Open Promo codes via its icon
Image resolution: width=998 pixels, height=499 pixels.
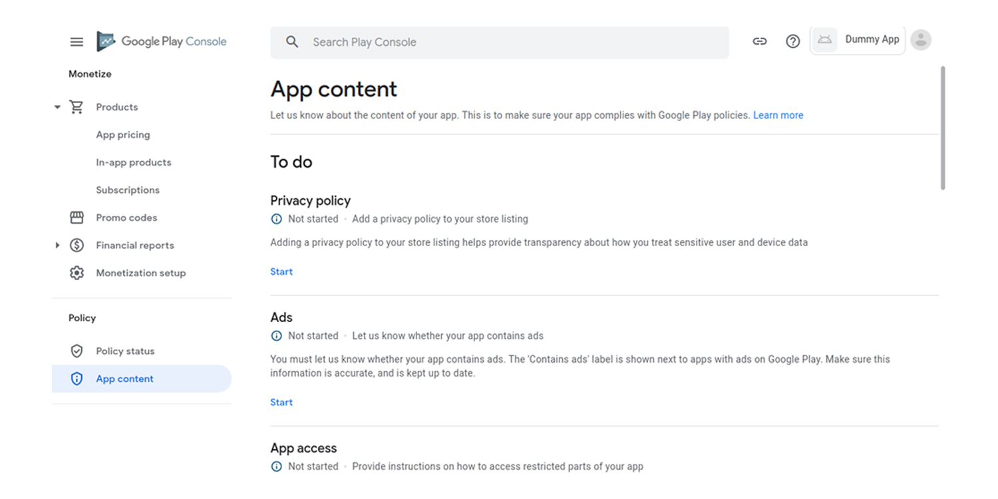click(77, 218)
